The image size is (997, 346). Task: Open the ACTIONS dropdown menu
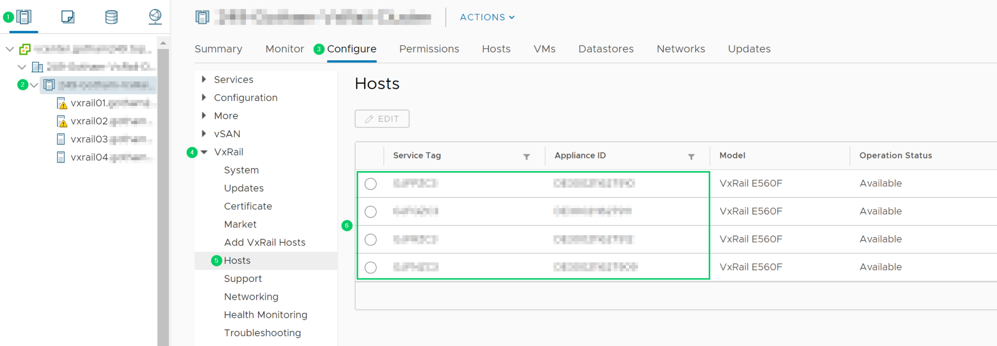[x=487, y=17]
